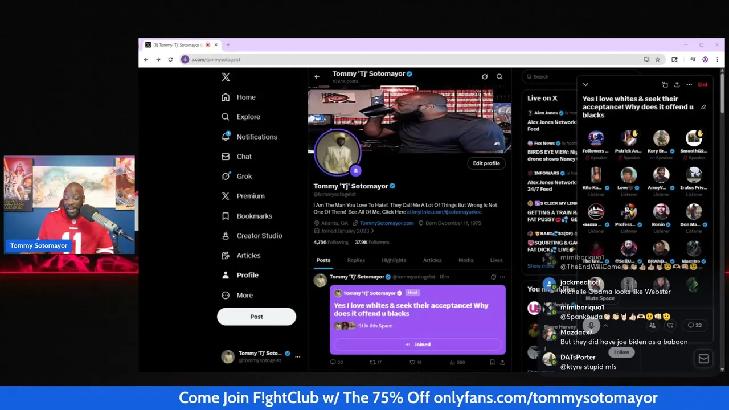This screenshot has height=410, width=729.
Task: Switch to the Likes tab
Action: tap(497, 260)
